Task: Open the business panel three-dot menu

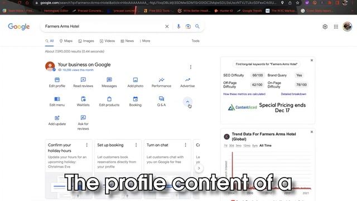Action: pyautogui.click(x=191, y=67)
